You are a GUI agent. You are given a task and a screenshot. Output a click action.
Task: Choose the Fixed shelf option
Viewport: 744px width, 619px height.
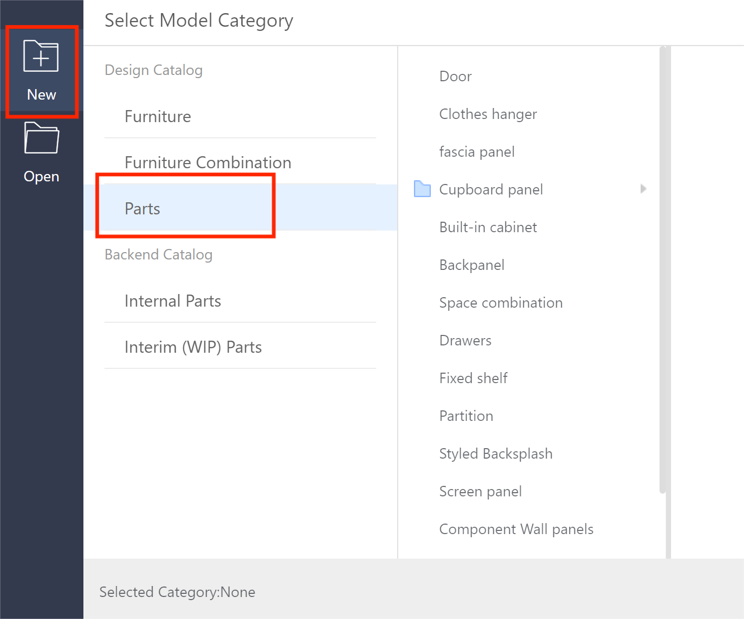coord(473,378)
